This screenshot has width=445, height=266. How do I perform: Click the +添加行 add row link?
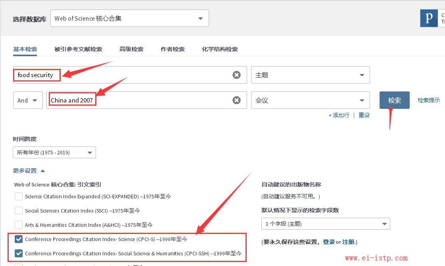(x=339, y=115)
